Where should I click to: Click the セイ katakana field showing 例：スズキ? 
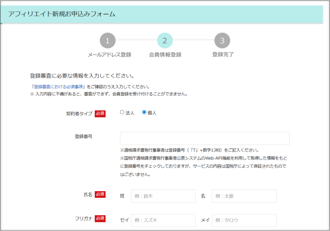[163, 220]
